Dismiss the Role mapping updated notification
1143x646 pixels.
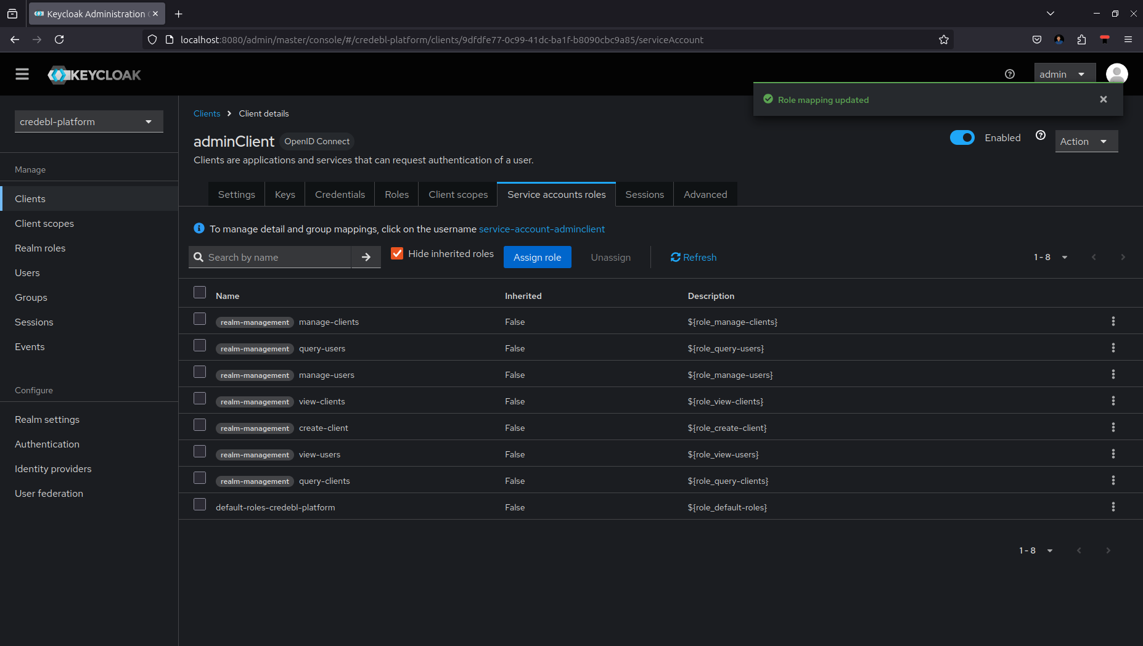pos(1103,99)
